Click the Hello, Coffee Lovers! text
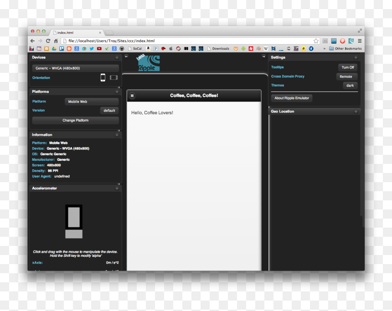392x311 pixels. [152, 112]
